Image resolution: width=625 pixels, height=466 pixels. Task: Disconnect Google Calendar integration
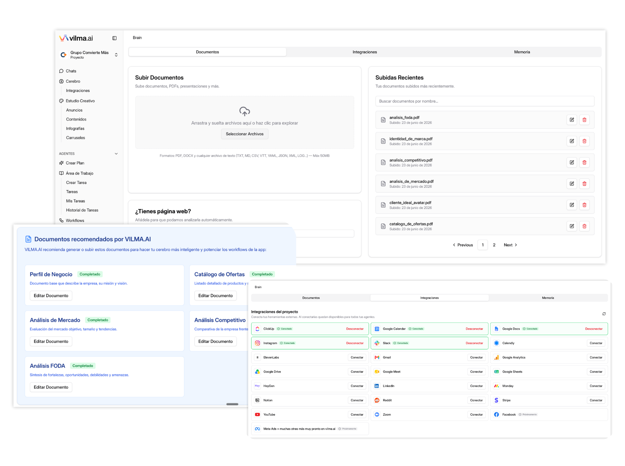474,329
